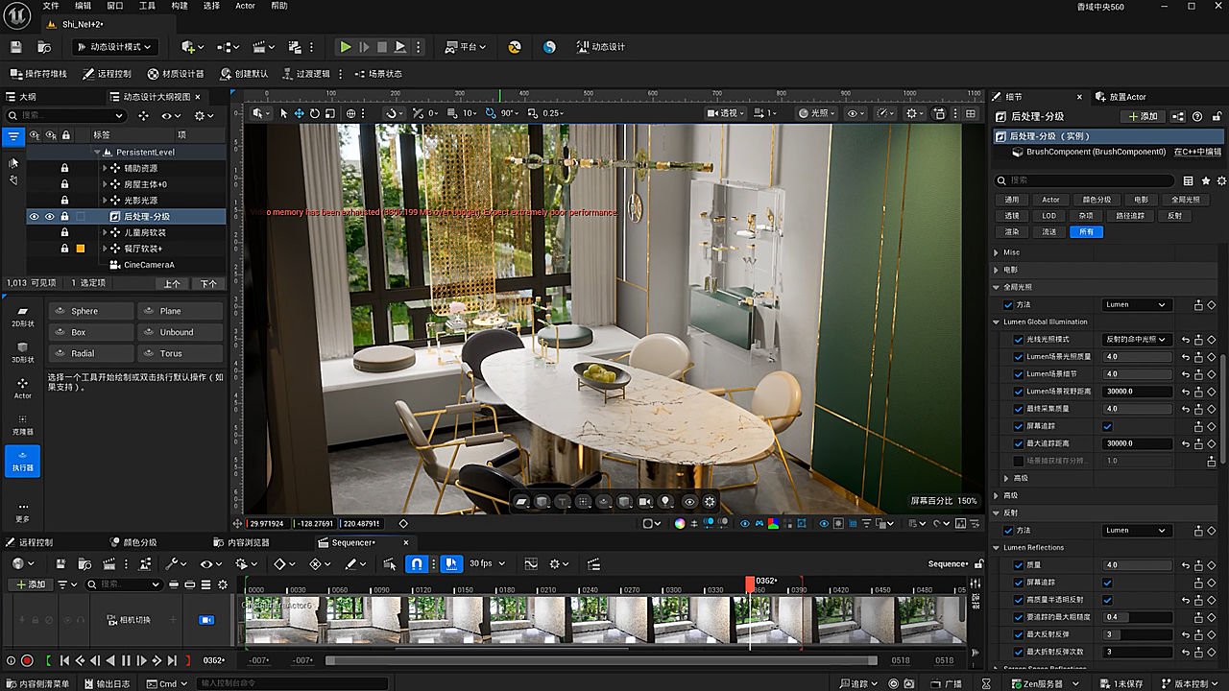This screenshot has height=691, width=1229.
Task: Open the 平台 platforms dropdown
Action: pos(467,47)
